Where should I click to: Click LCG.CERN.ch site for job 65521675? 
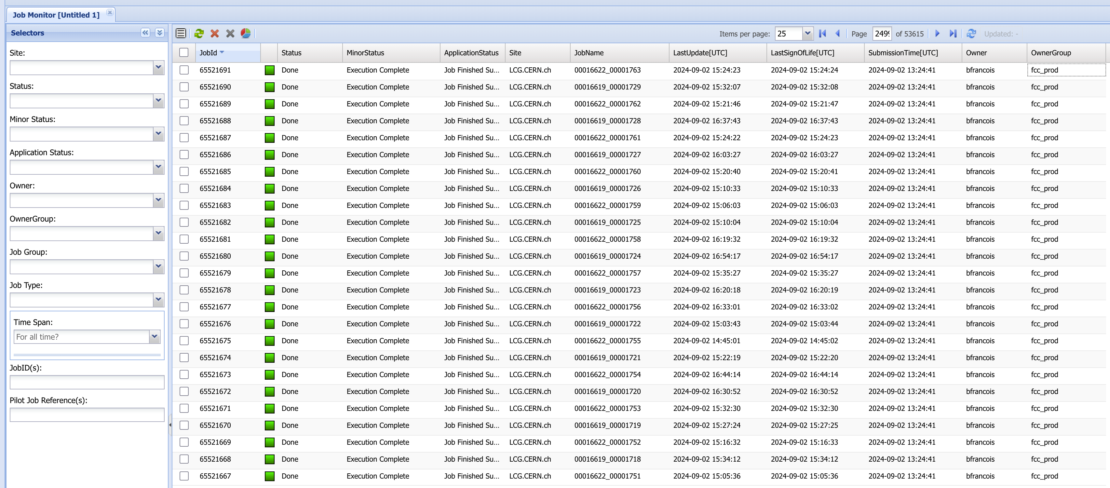(x=530, y=341)
